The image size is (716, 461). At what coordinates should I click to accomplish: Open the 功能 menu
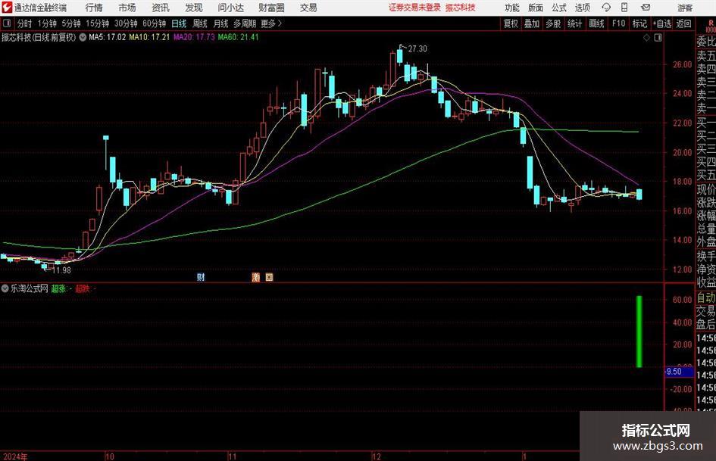(512, 8)
